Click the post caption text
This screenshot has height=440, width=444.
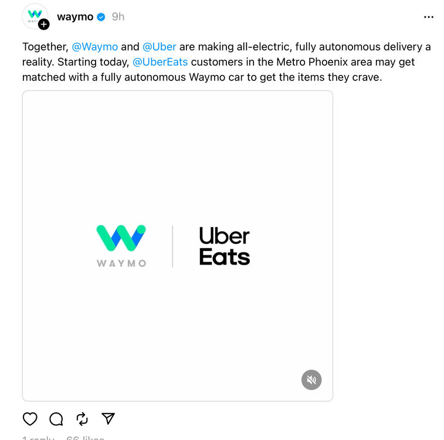pos(226,62)
